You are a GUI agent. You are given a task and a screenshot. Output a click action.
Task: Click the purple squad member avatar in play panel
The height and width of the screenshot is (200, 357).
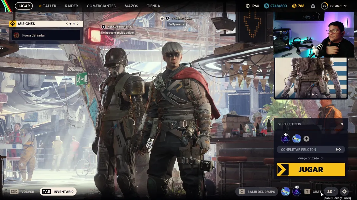tap(285, 139)
